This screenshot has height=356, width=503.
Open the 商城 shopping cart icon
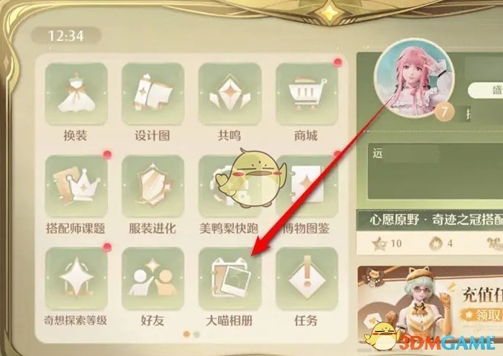(307, 93)
